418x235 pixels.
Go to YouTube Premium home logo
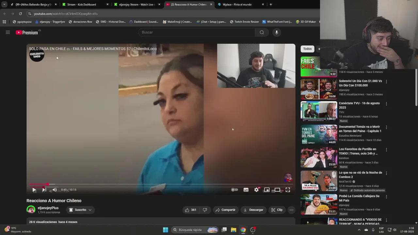click(x=27, y=32)
